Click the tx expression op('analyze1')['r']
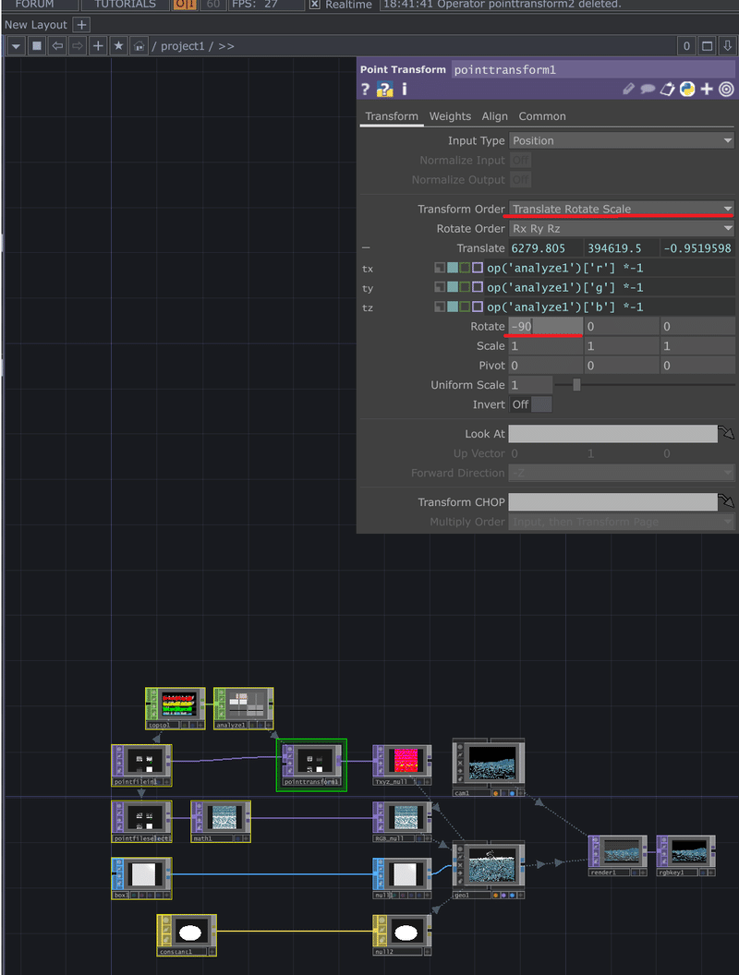 pyautogui.click(x=610, y=268)
